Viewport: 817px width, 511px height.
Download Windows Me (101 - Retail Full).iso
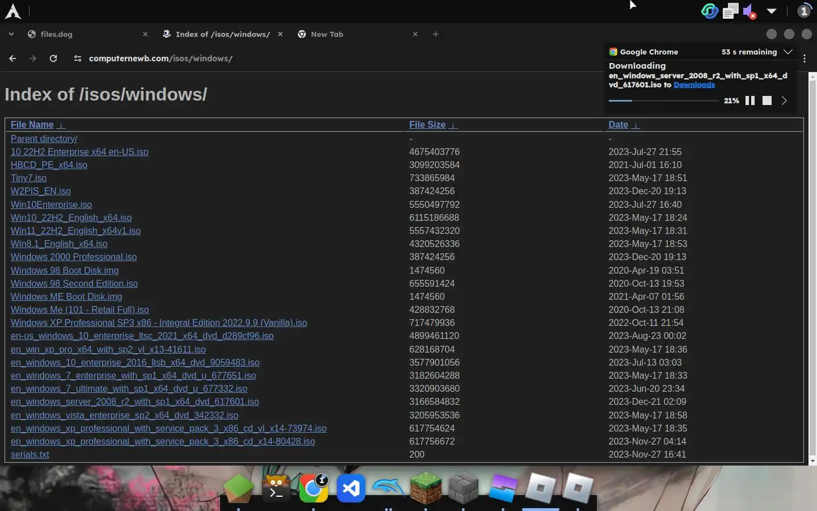click(80, 309)
